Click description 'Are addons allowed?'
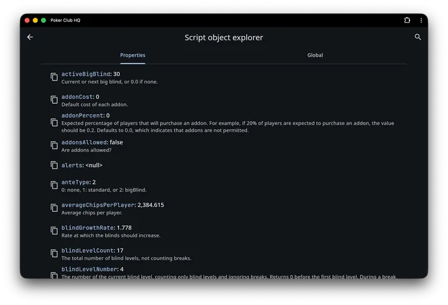The image size is (448, 305). [86, 150]
